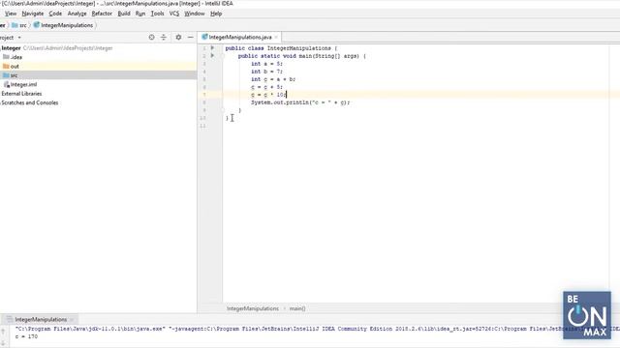
Task: Click the fold end marker at main's closing brace
Action: (223, 110)
